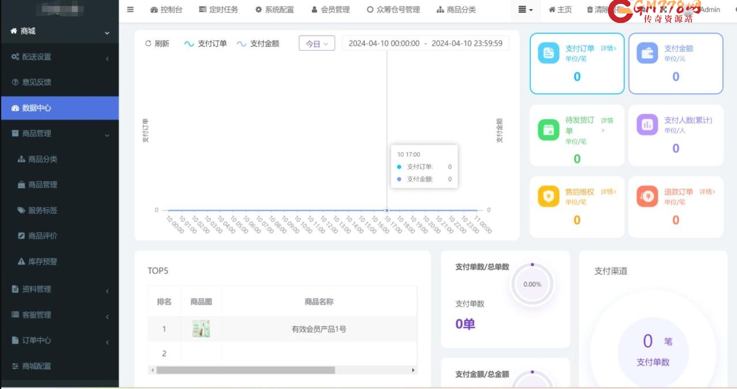
Task: Click the product image thumbnail in TOP5
Action: 201,329
